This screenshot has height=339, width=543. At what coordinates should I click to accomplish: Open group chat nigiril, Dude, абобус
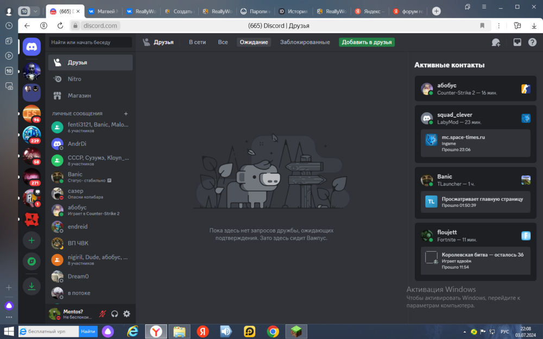point(90,260)
